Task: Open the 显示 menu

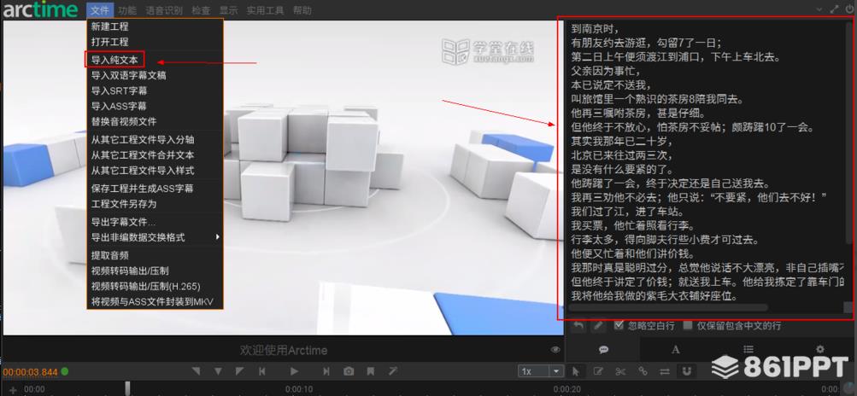Action: click(228, 10)
